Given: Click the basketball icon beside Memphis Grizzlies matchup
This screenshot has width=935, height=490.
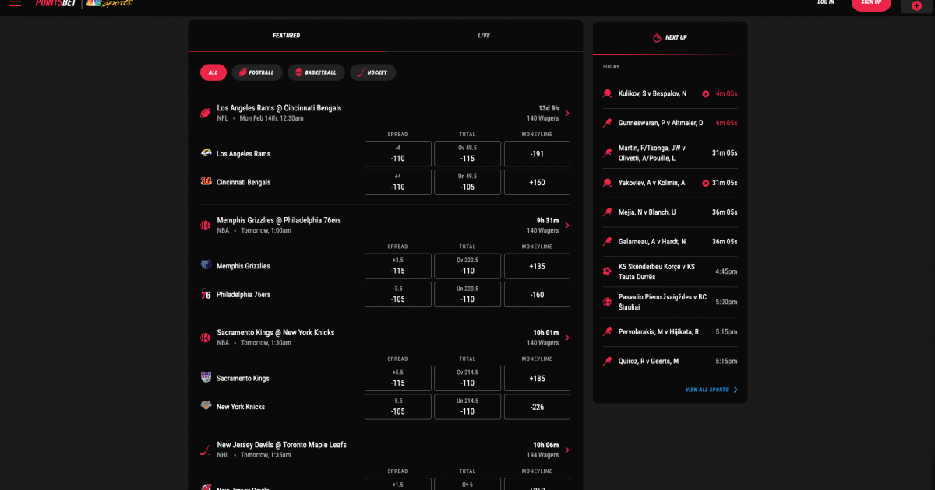Looking at the screenshot, I should [205, 225].
